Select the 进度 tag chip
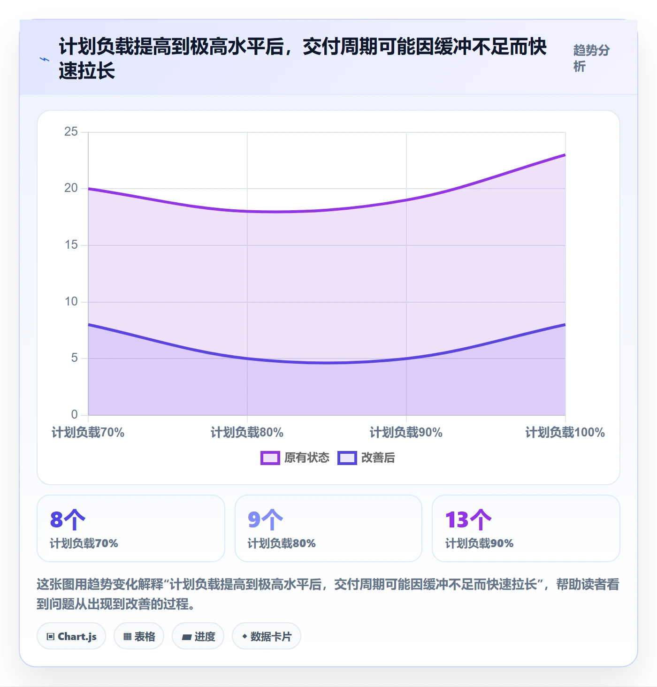This screenshot has width=657, height=687. click(198, 636)
